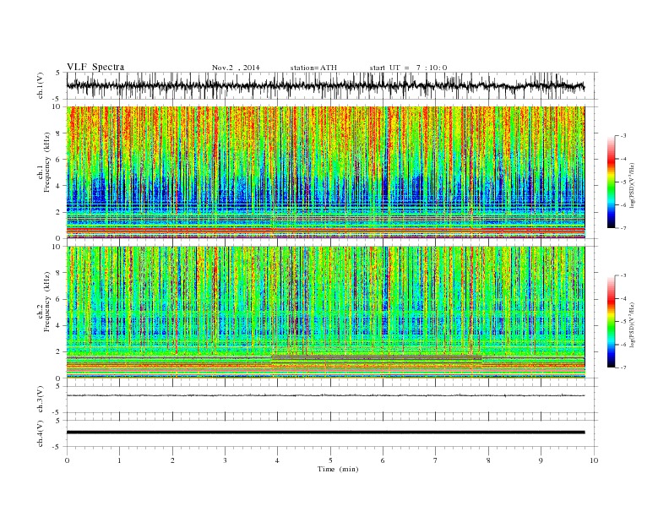Click the ch.1 voltage waveform trace
Image resolution: width=669 pixels, height=517 pixels.
coord(326,86)
